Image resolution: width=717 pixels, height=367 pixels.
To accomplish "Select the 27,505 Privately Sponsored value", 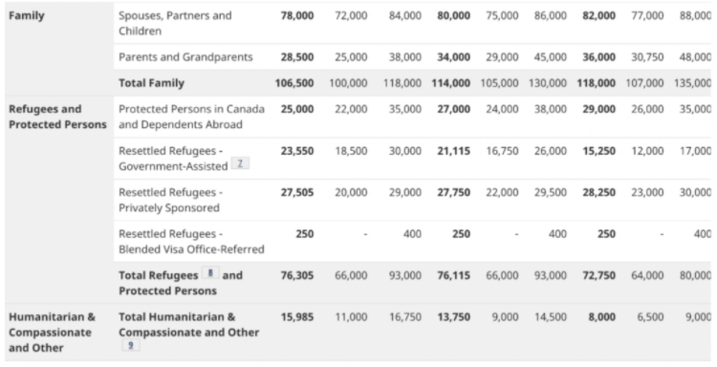I will click(297, 192).
